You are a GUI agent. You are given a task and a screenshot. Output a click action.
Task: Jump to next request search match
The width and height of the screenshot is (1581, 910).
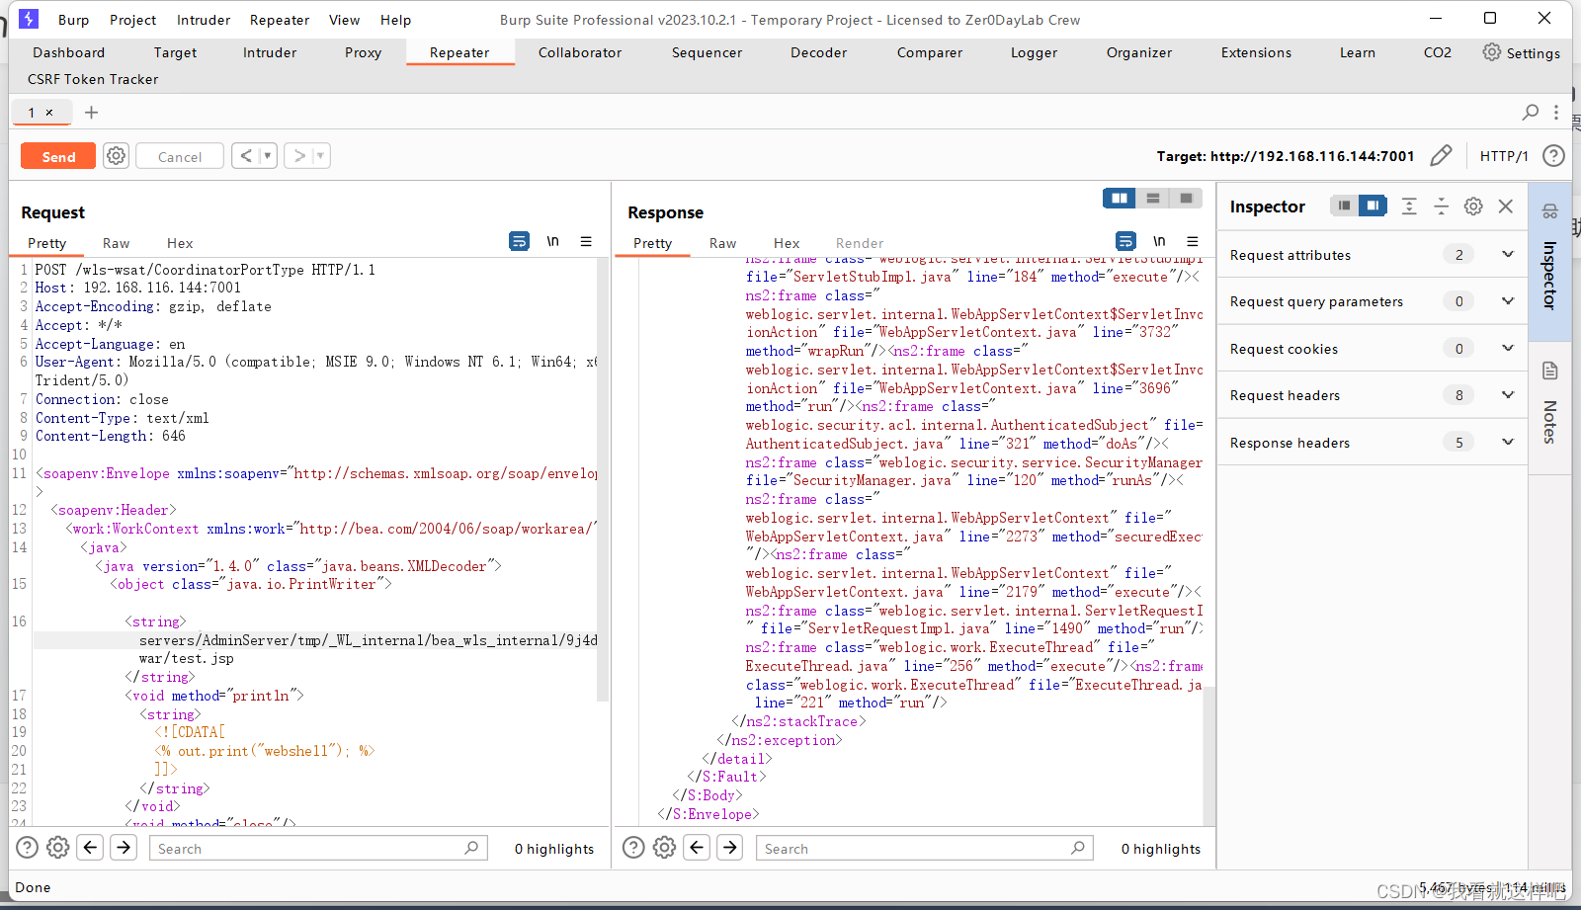coord(124,847)
